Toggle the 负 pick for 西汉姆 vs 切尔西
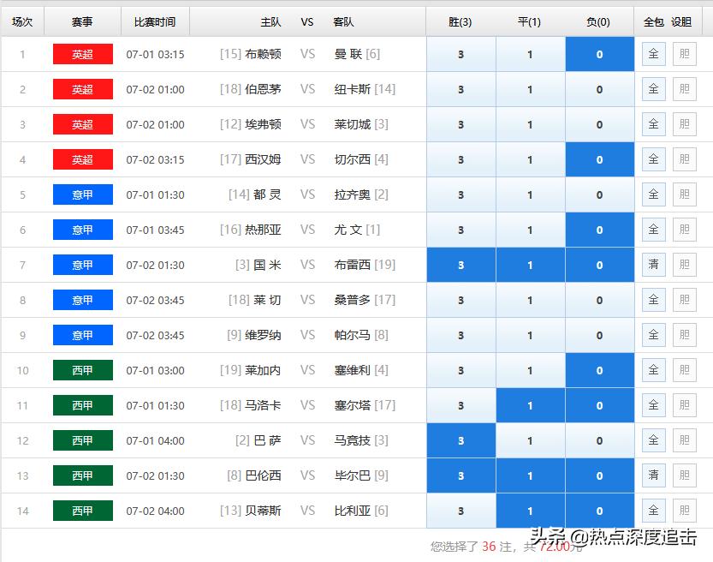Screen dimensions: 713x562 point(599,159)
